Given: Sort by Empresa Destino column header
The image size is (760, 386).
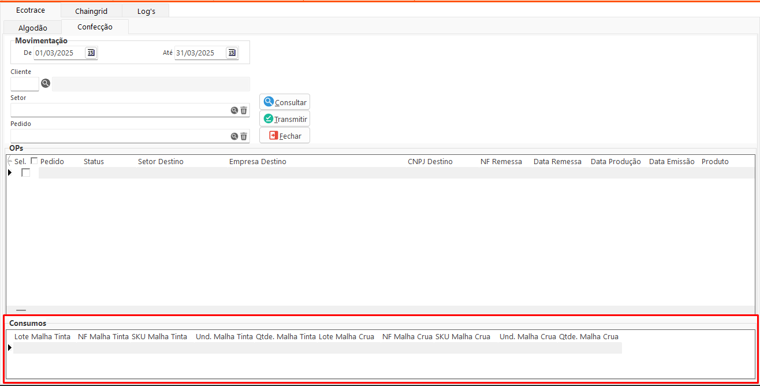Looking at the screenshot, I should coord(258,161).
